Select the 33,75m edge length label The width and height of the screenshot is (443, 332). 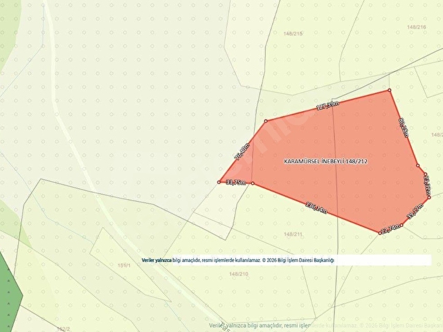236,183
